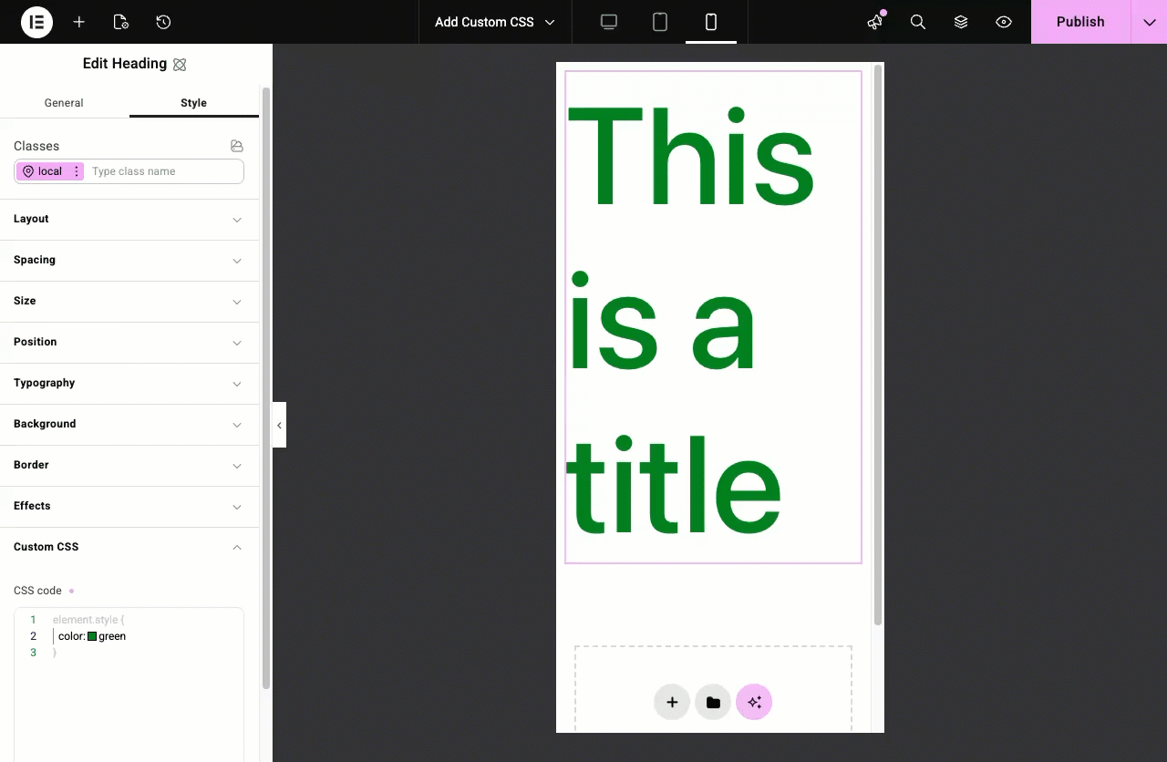The width and height of the screenshot is (1167, 762).
Task: Switch to desktop device view
Action: click(609, 22)
